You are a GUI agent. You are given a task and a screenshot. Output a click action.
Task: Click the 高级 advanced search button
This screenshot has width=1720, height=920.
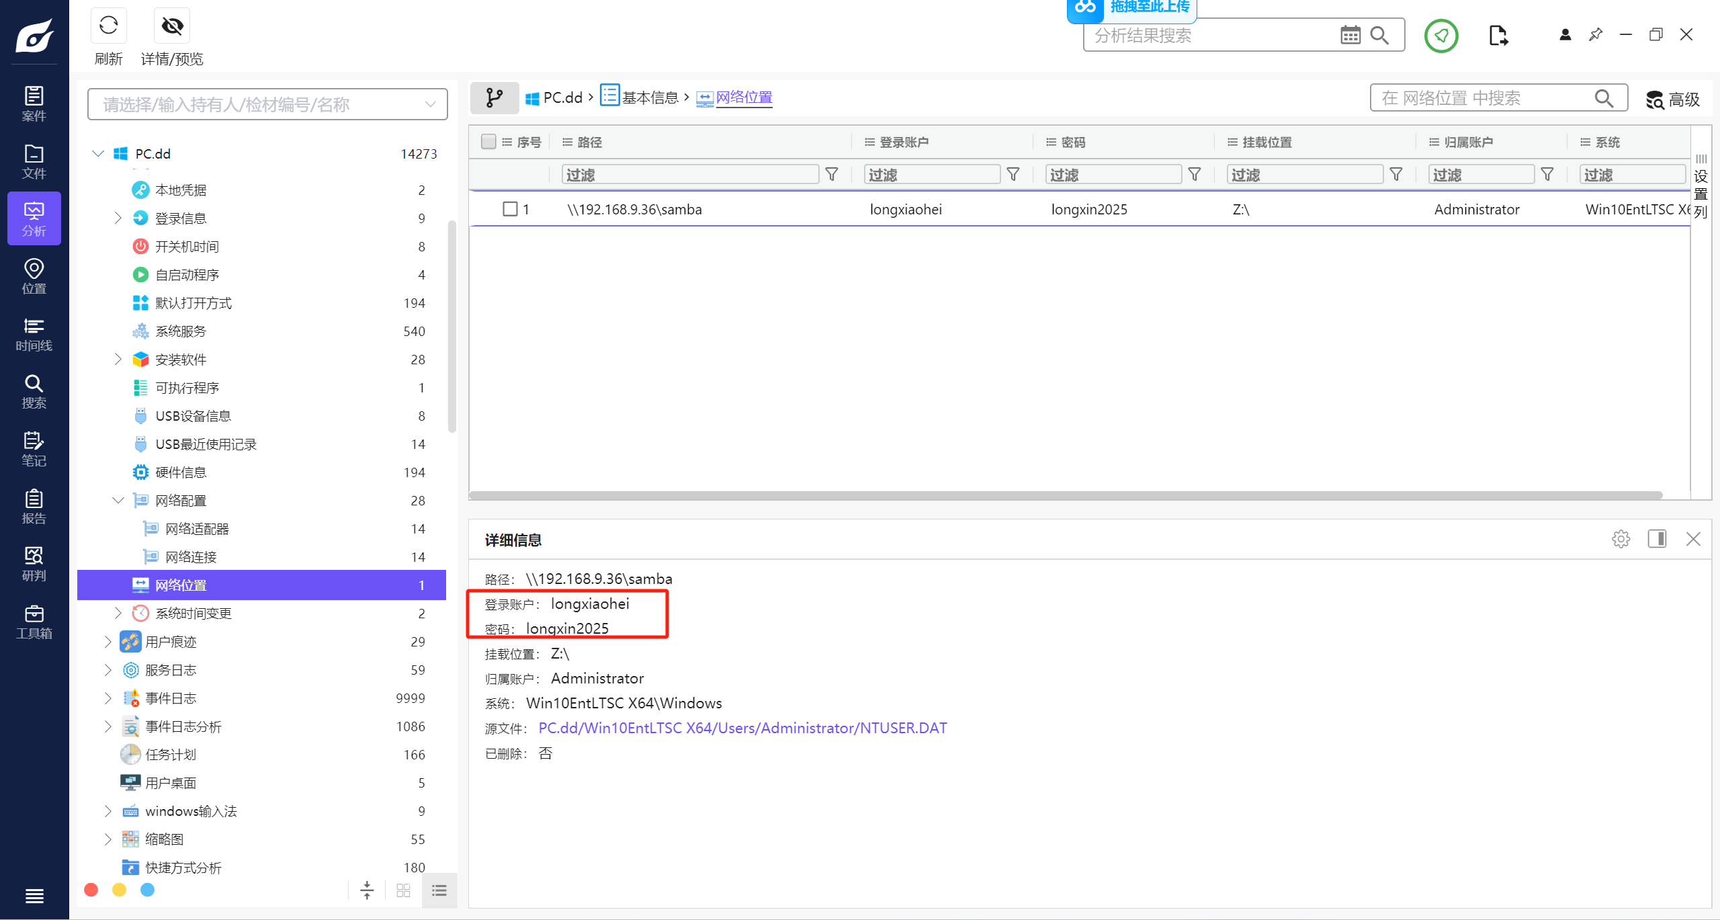(1672, 99)
